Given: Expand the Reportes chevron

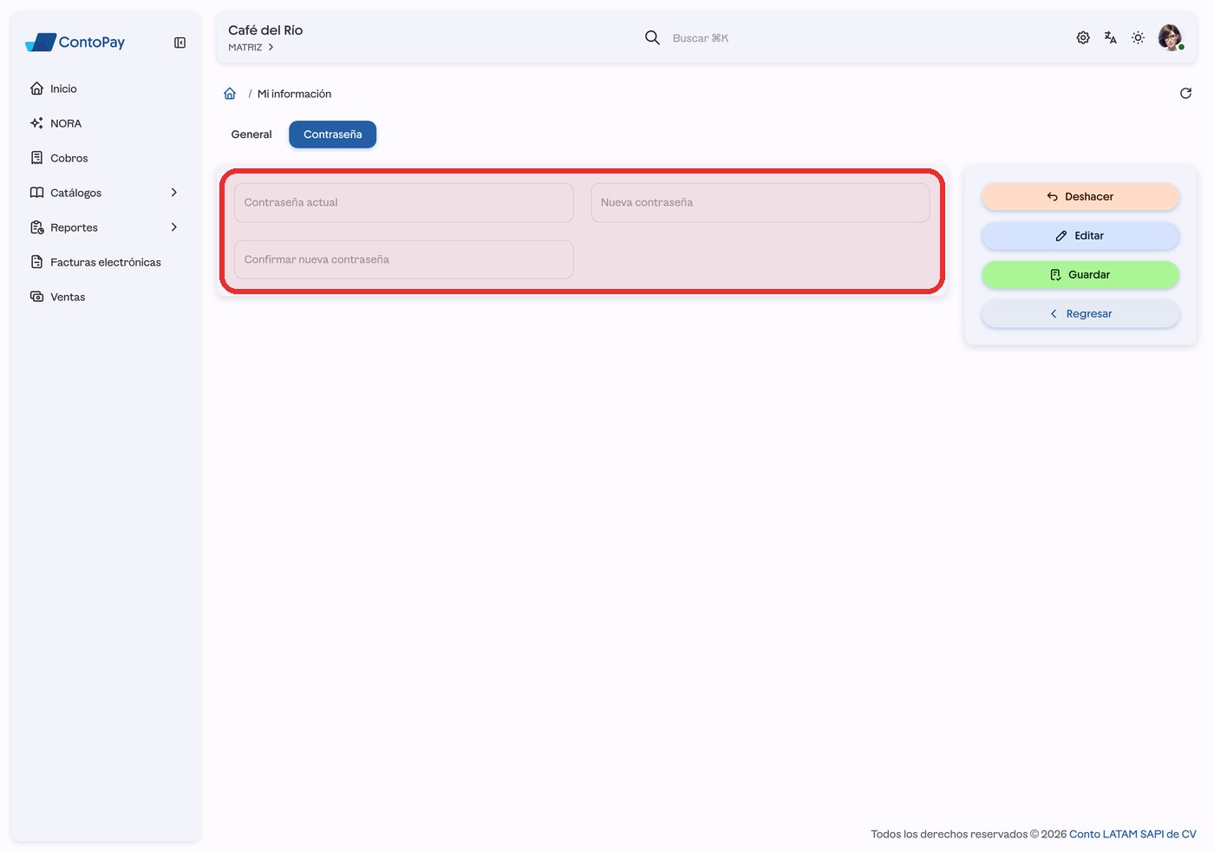Looking at the screenshot, I should tap(174, 227).
